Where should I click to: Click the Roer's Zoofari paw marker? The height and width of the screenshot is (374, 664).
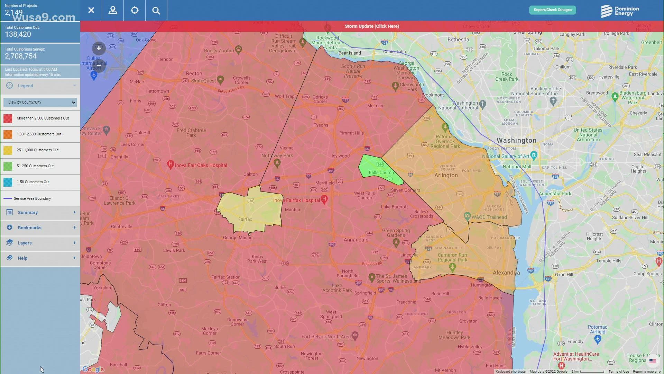point(238,50)
